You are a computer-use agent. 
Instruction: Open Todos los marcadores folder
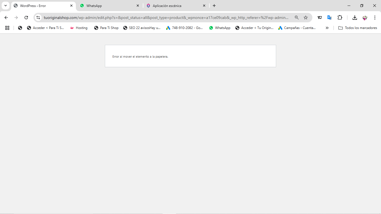coord(358,28)
